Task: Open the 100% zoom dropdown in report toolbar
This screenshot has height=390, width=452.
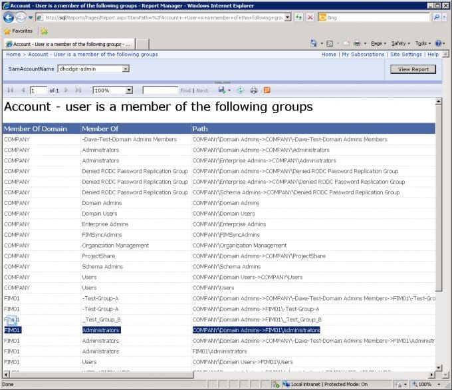Action: point(130,91)
